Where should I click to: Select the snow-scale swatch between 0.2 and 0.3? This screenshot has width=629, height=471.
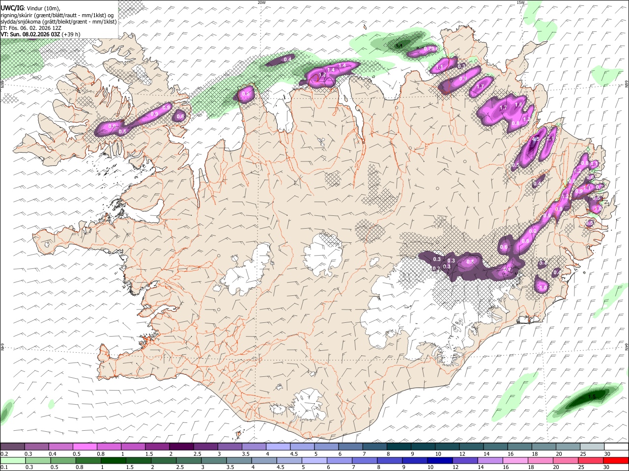click(x=12, y=446)
